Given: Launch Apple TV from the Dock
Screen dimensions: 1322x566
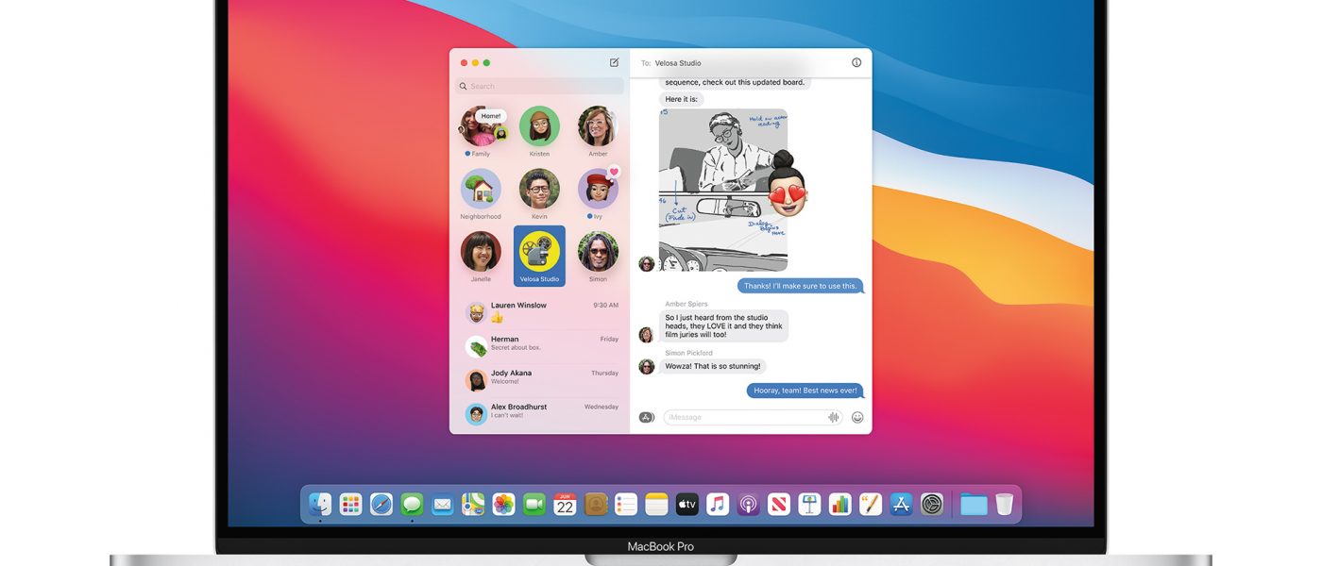Looking at the screenshot, I should tap(687, 505).
